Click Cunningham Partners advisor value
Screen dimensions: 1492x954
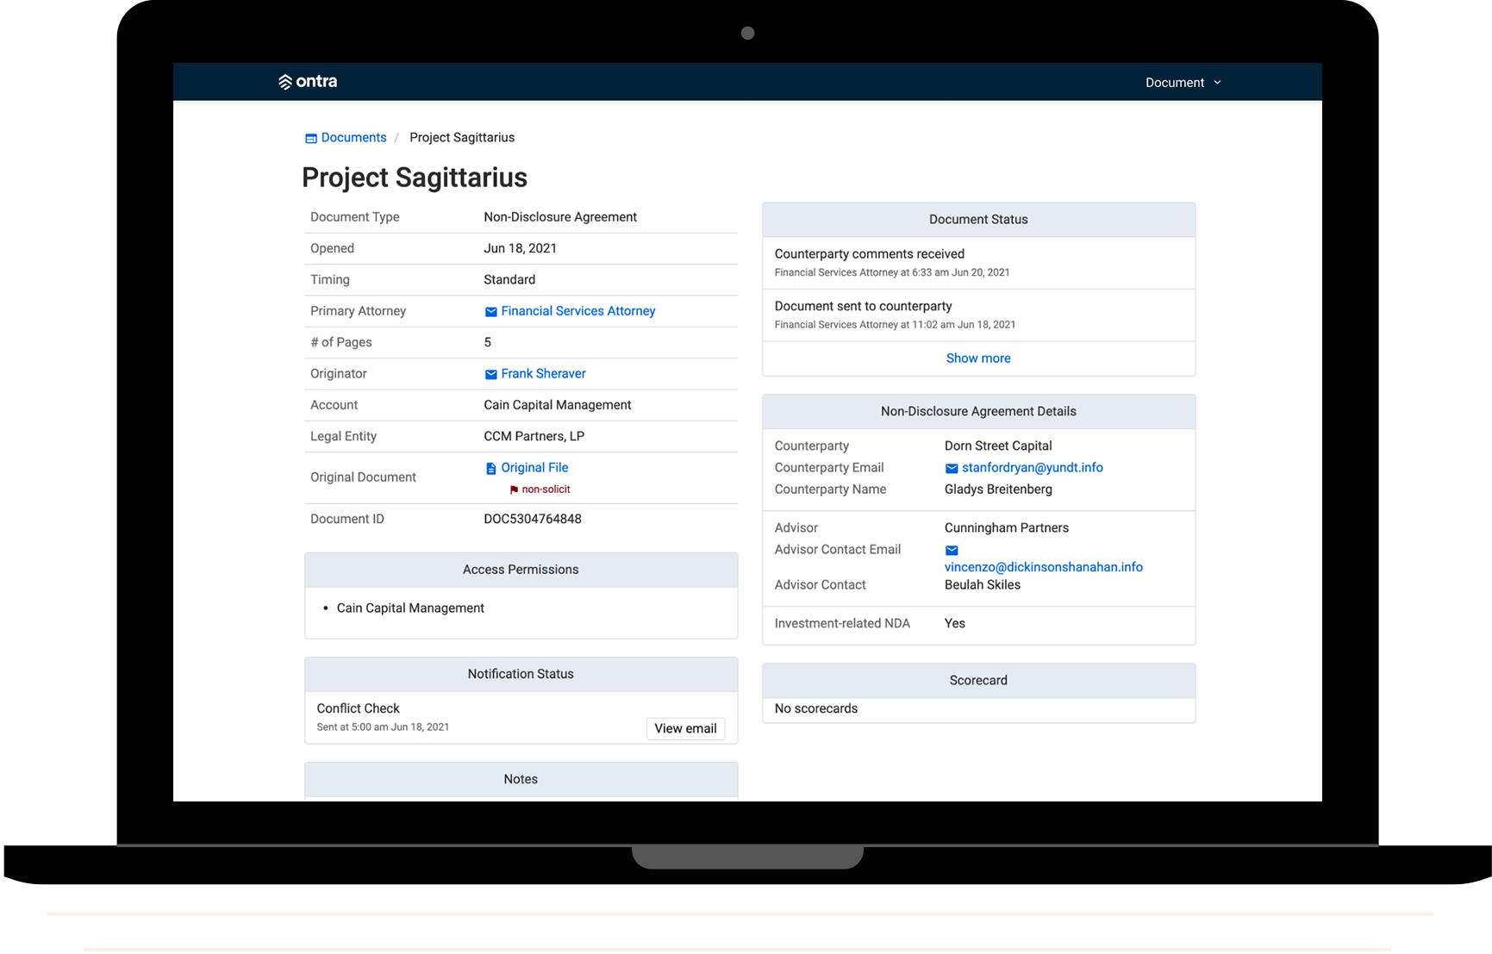click(x=1006, y=528)
